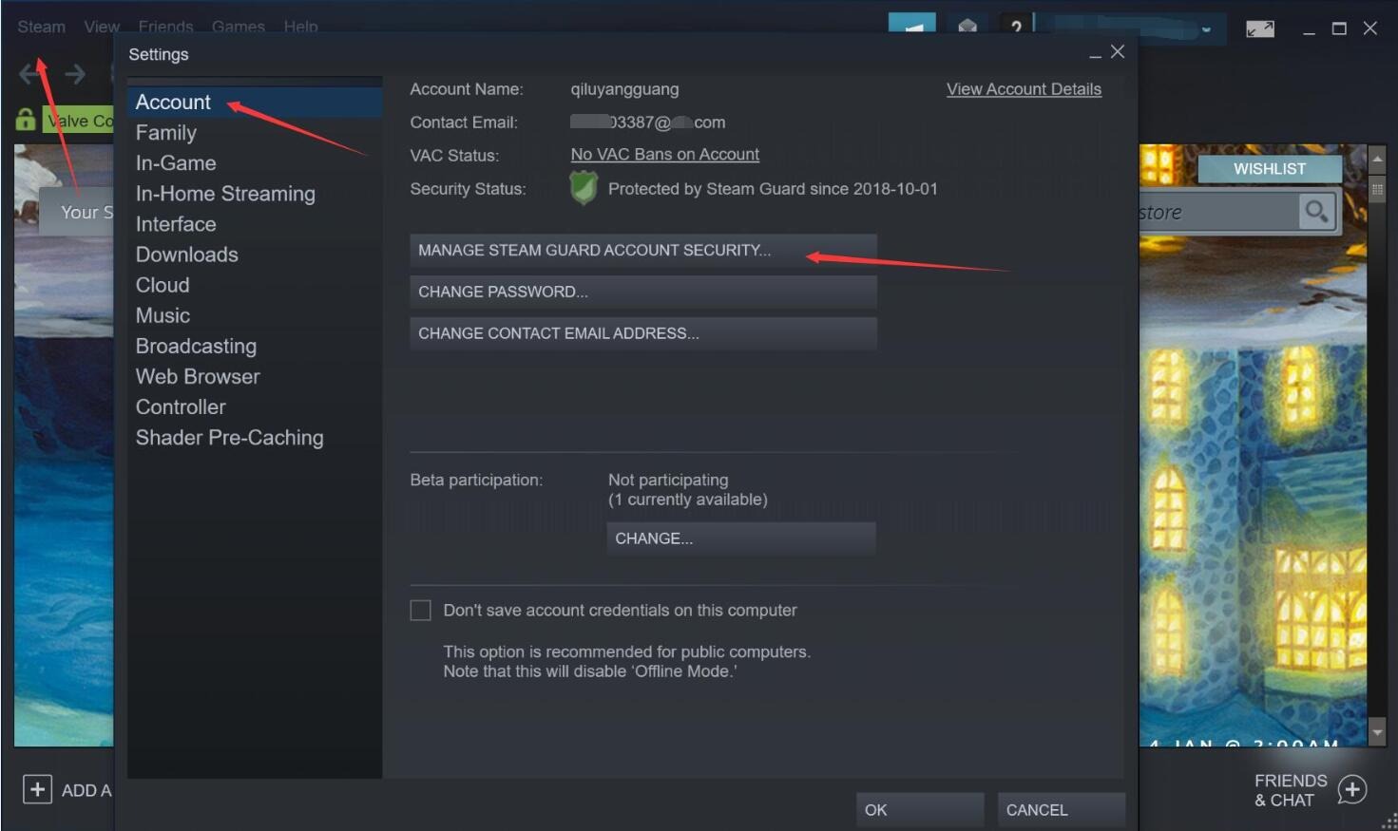Select the Downloads settings category
1398x831 pixels.
[x=186, y=255]
